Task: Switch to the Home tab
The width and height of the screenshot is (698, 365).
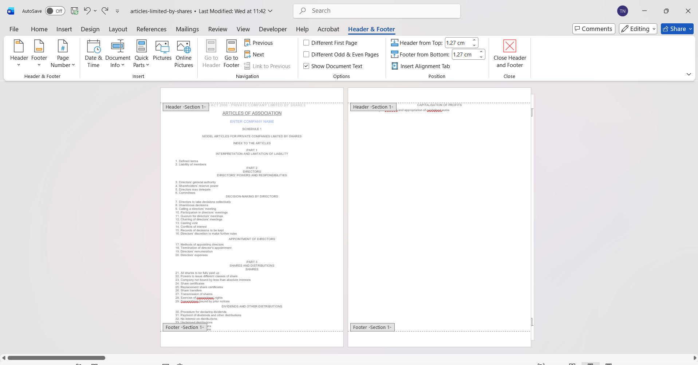Action: pos(39,29)
